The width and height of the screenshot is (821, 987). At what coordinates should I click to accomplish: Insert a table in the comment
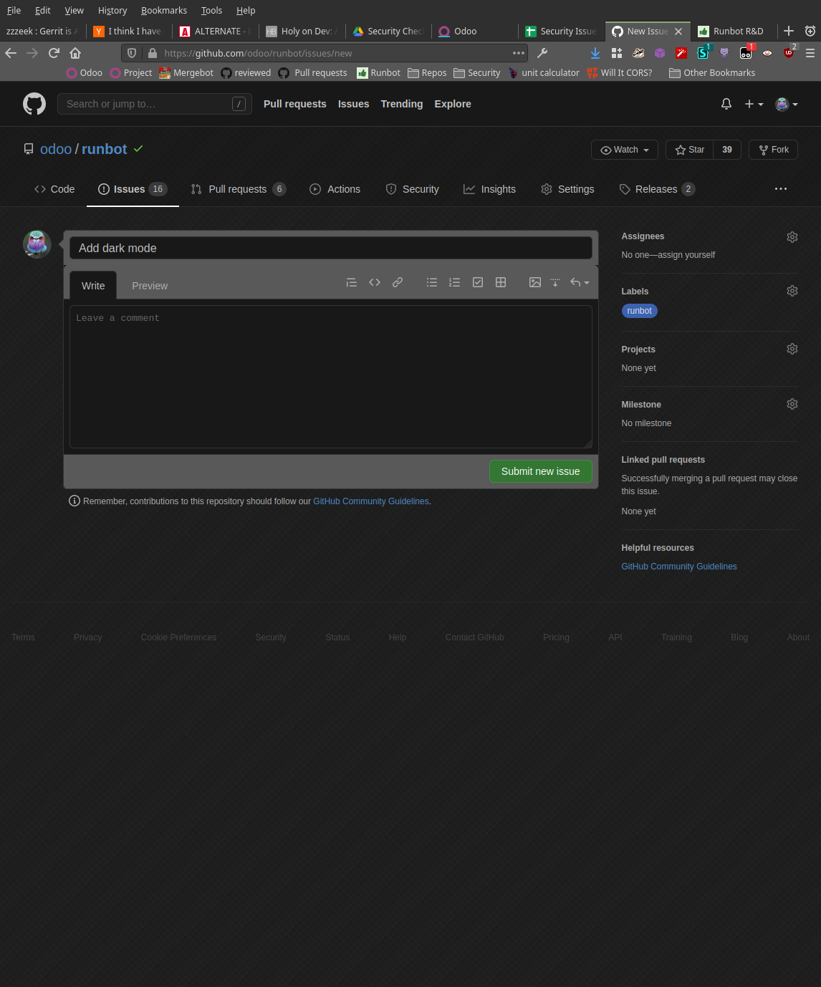pyautogui.click(x=501, y=282)
